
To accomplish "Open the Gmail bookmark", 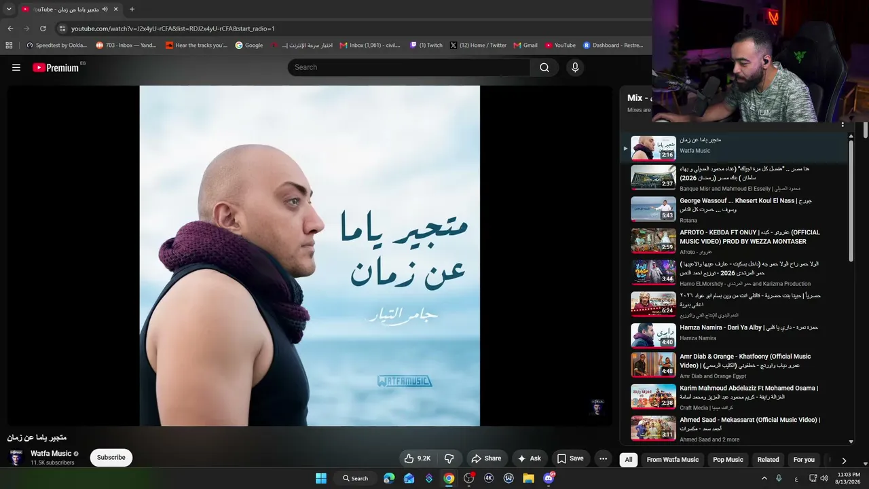I will coord(525,46).
